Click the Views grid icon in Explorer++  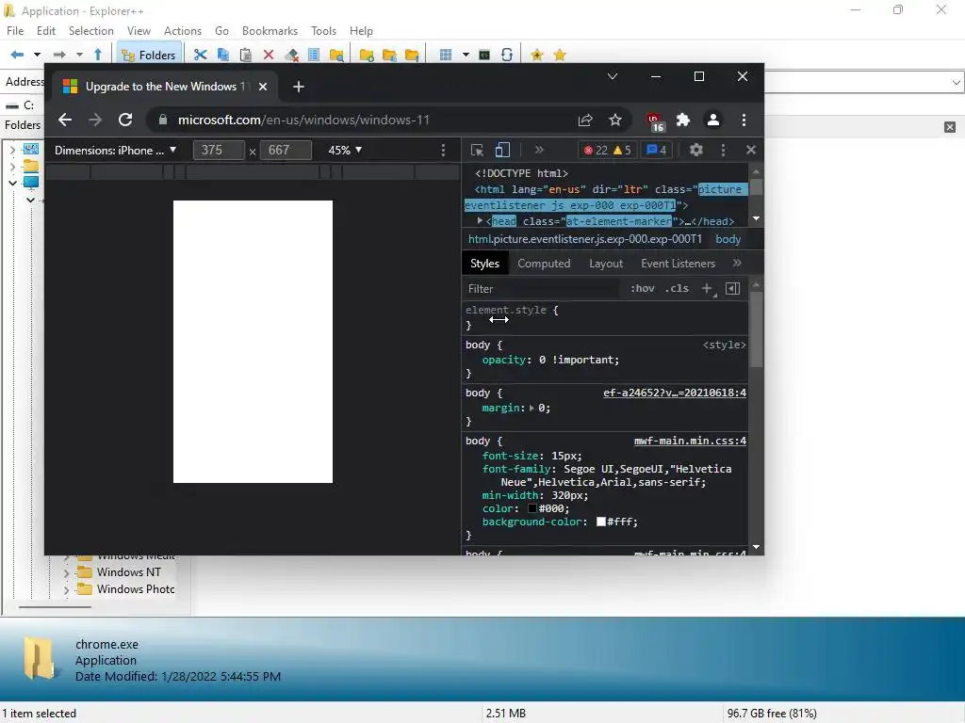[446, 55]
